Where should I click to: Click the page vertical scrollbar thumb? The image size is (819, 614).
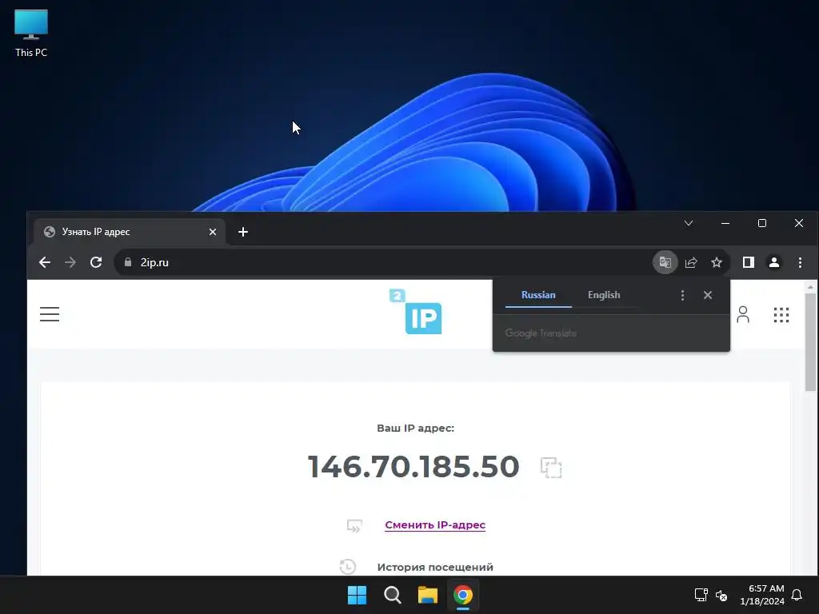[810, 342]
